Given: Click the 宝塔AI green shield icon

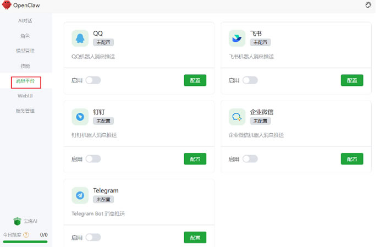Looking at the screenshot, I should point(18,221).
